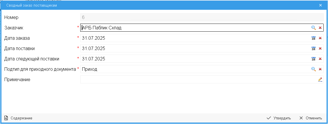Confirm order with Утвердить button
This screenshot has height=124, width=328.
[279, 118]
